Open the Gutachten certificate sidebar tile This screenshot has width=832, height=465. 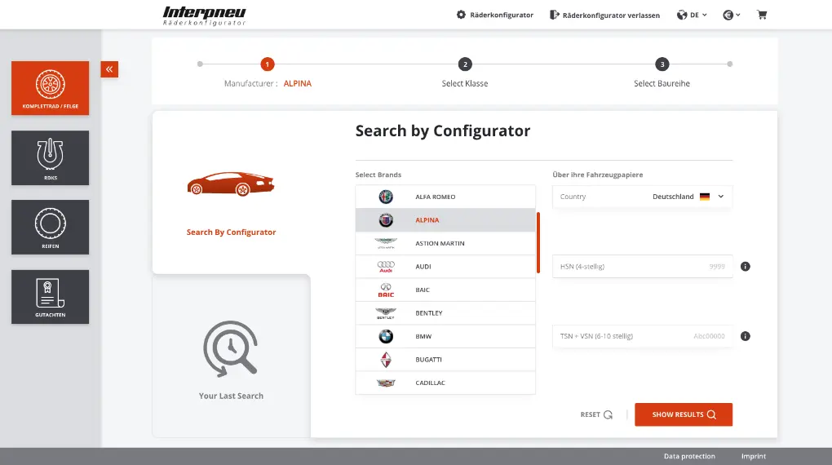tap(51, 297)
